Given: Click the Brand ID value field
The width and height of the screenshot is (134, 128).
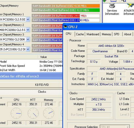Looking at the screenshot, I should pyautogui.click(x=132, y=51).
